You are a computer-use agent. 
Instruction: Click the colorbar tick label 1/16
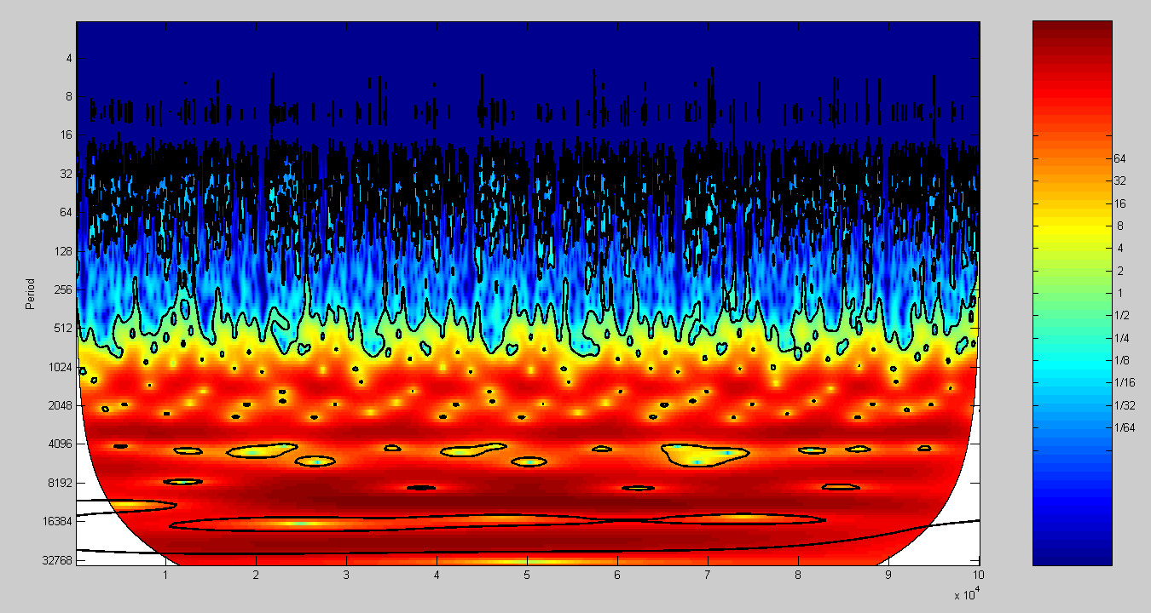click(x=1125, y=383)
